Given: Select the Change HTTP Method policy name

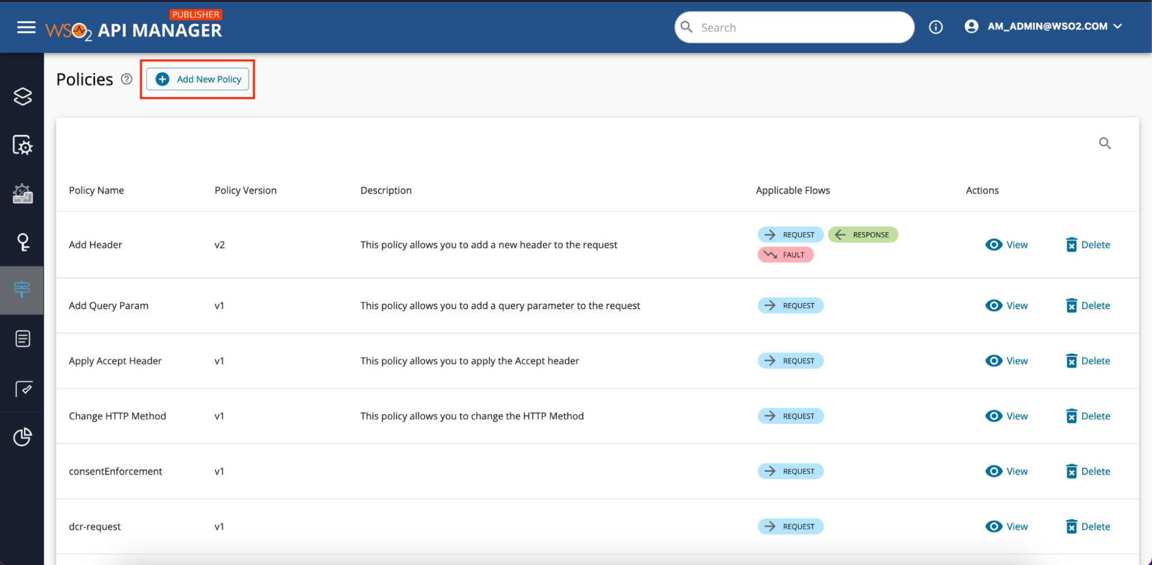Looking at the screenshot, I should coord(118,416).
